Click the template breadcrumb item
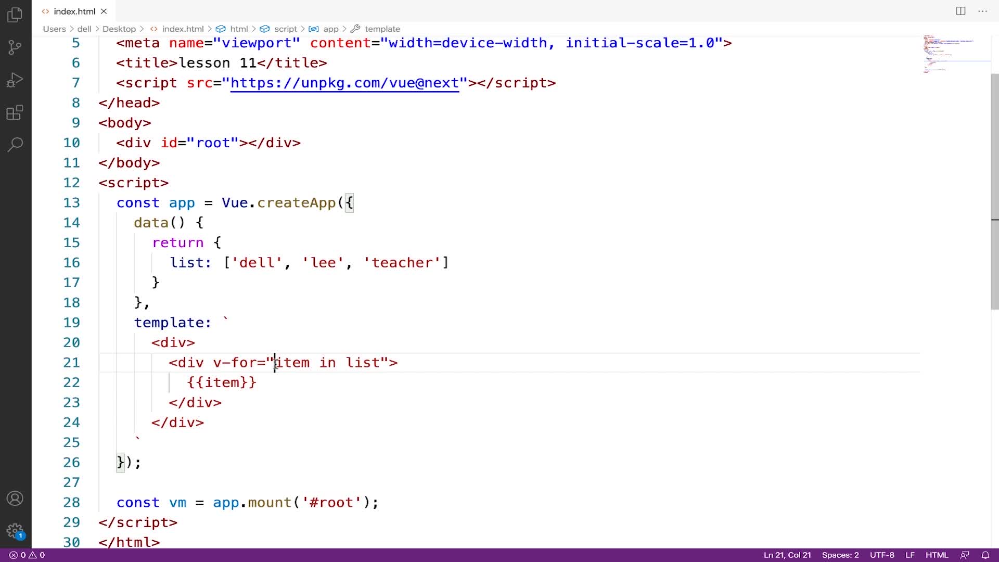Screen dimensions: 999x562 tap(382, 29)
